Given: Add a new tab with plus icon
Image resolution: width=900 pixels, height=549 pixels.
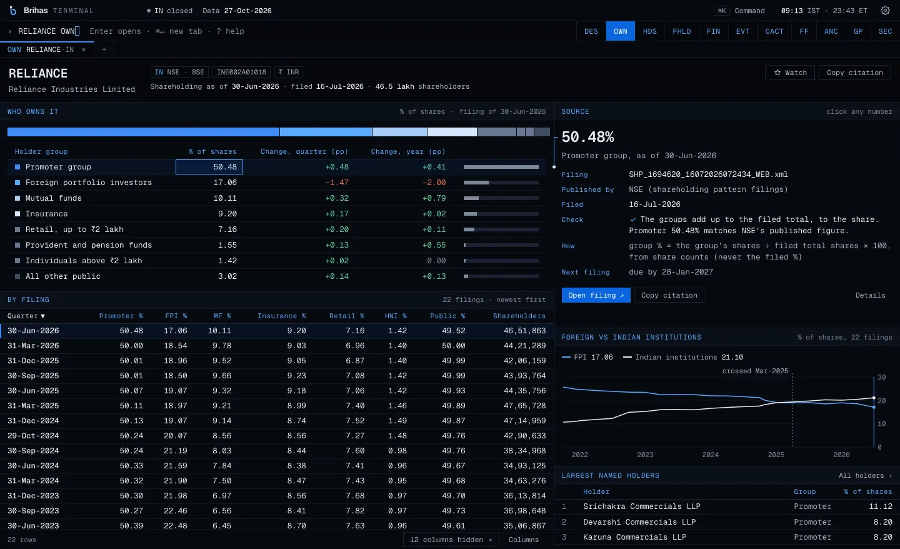Looking at the screenshot, I should 104,49.
